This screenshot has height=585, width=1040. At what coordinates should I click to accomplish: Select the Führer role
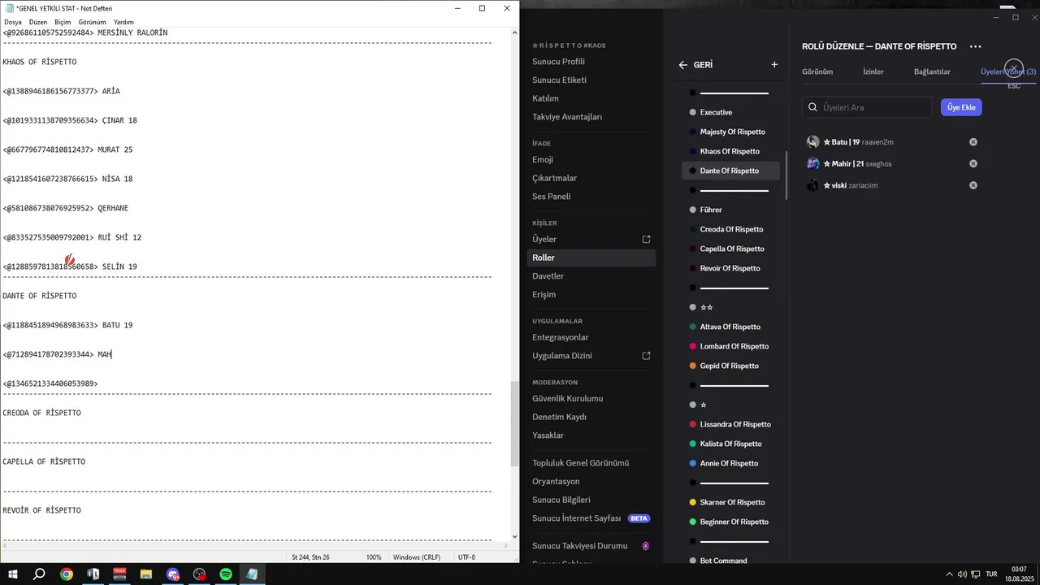coord(730,210)
